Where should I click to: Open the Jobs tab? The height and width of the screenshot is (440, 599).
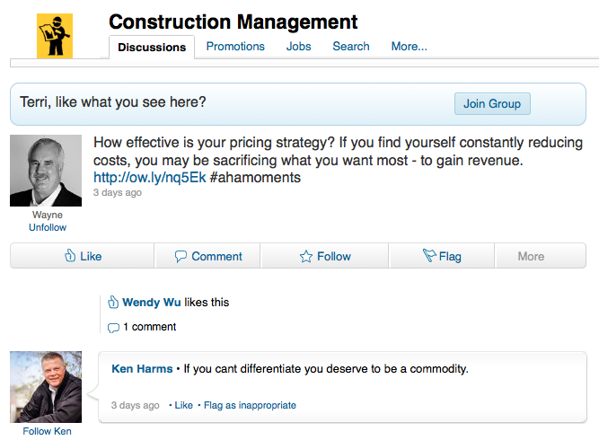coord(298,46)
